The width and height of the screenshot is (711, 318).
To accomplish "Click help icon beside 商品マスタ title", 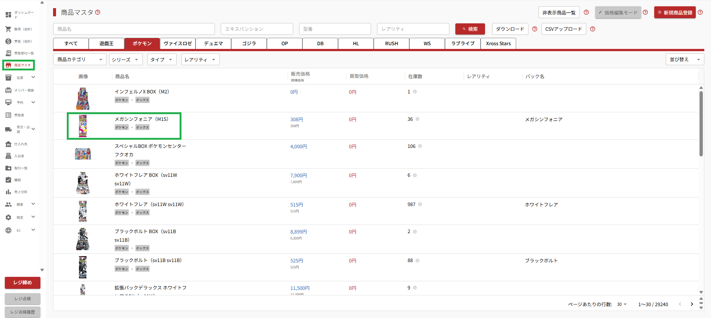I will click(x=98, y=12).
